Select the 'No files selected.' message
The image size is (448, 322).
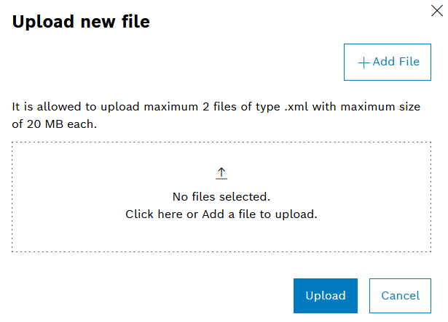pos(221,196)
